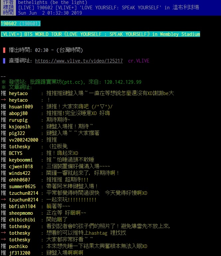Click the Wembley Stadium tour heading
This screenshot has width=221, height=256.
[100, 34]
